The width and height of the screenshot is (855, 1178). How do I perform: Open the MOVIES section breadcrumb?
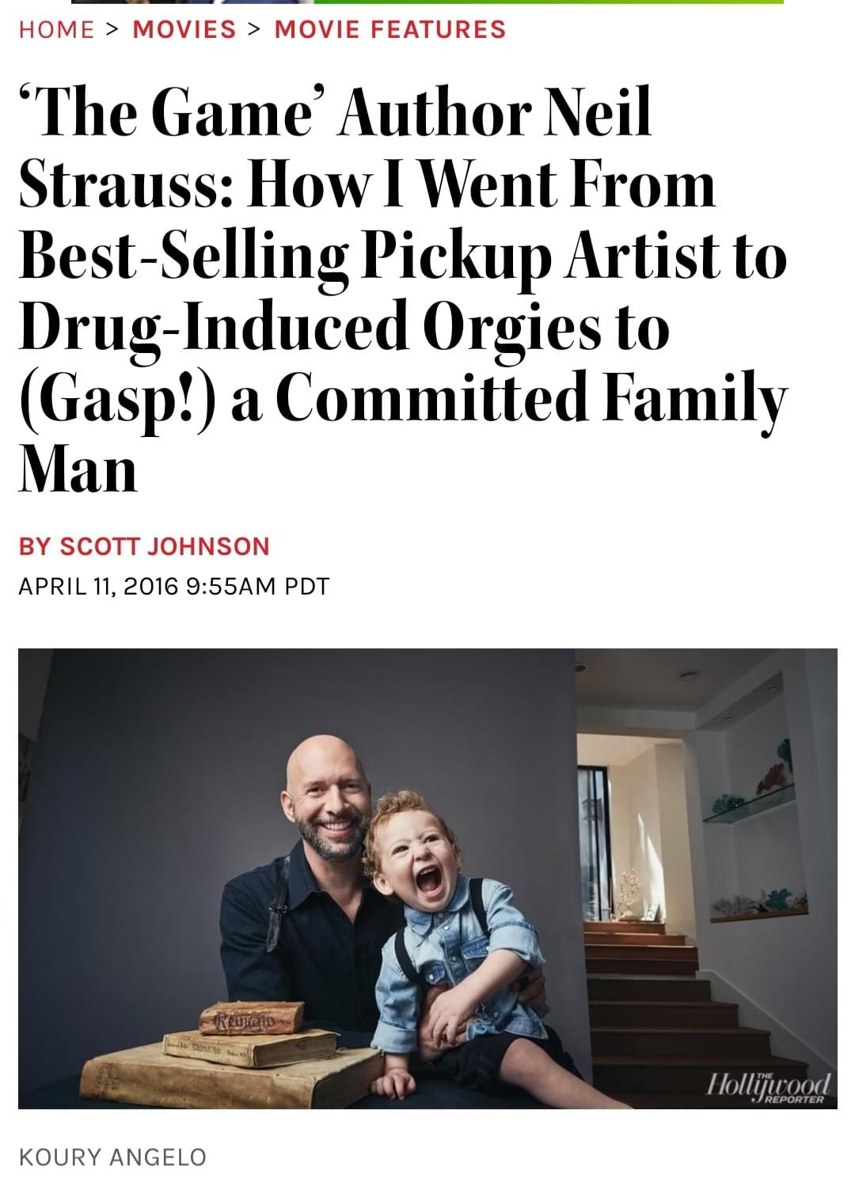[184, 29]
